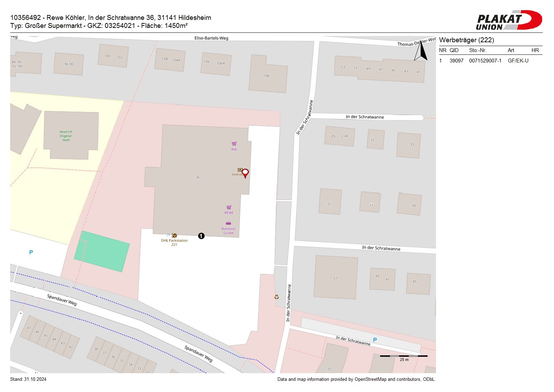
Task: Click the green playground area
Action: 102,251
